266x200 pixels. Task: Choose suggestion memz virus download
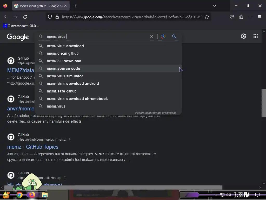coord(108,46)
